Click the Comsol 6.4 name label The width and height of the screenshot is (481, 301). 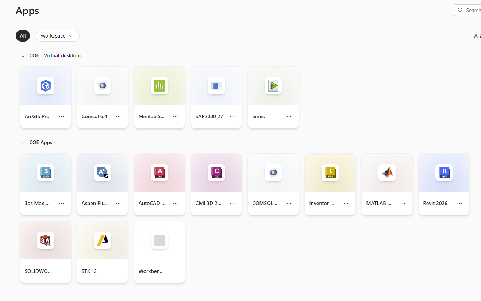pyautogui.click(x=95, y=116)
